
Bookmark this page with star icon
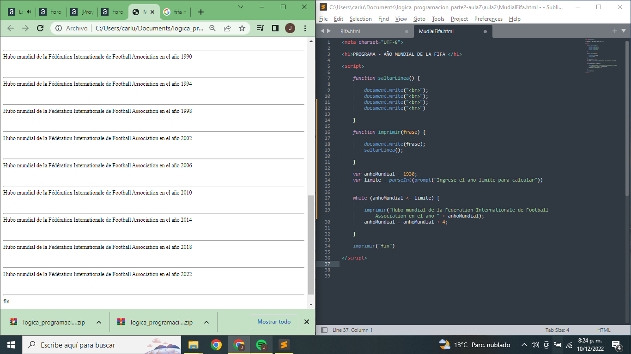(242, 28)
